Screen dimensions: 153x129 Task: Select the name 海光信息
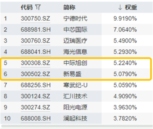pos(75,52)
